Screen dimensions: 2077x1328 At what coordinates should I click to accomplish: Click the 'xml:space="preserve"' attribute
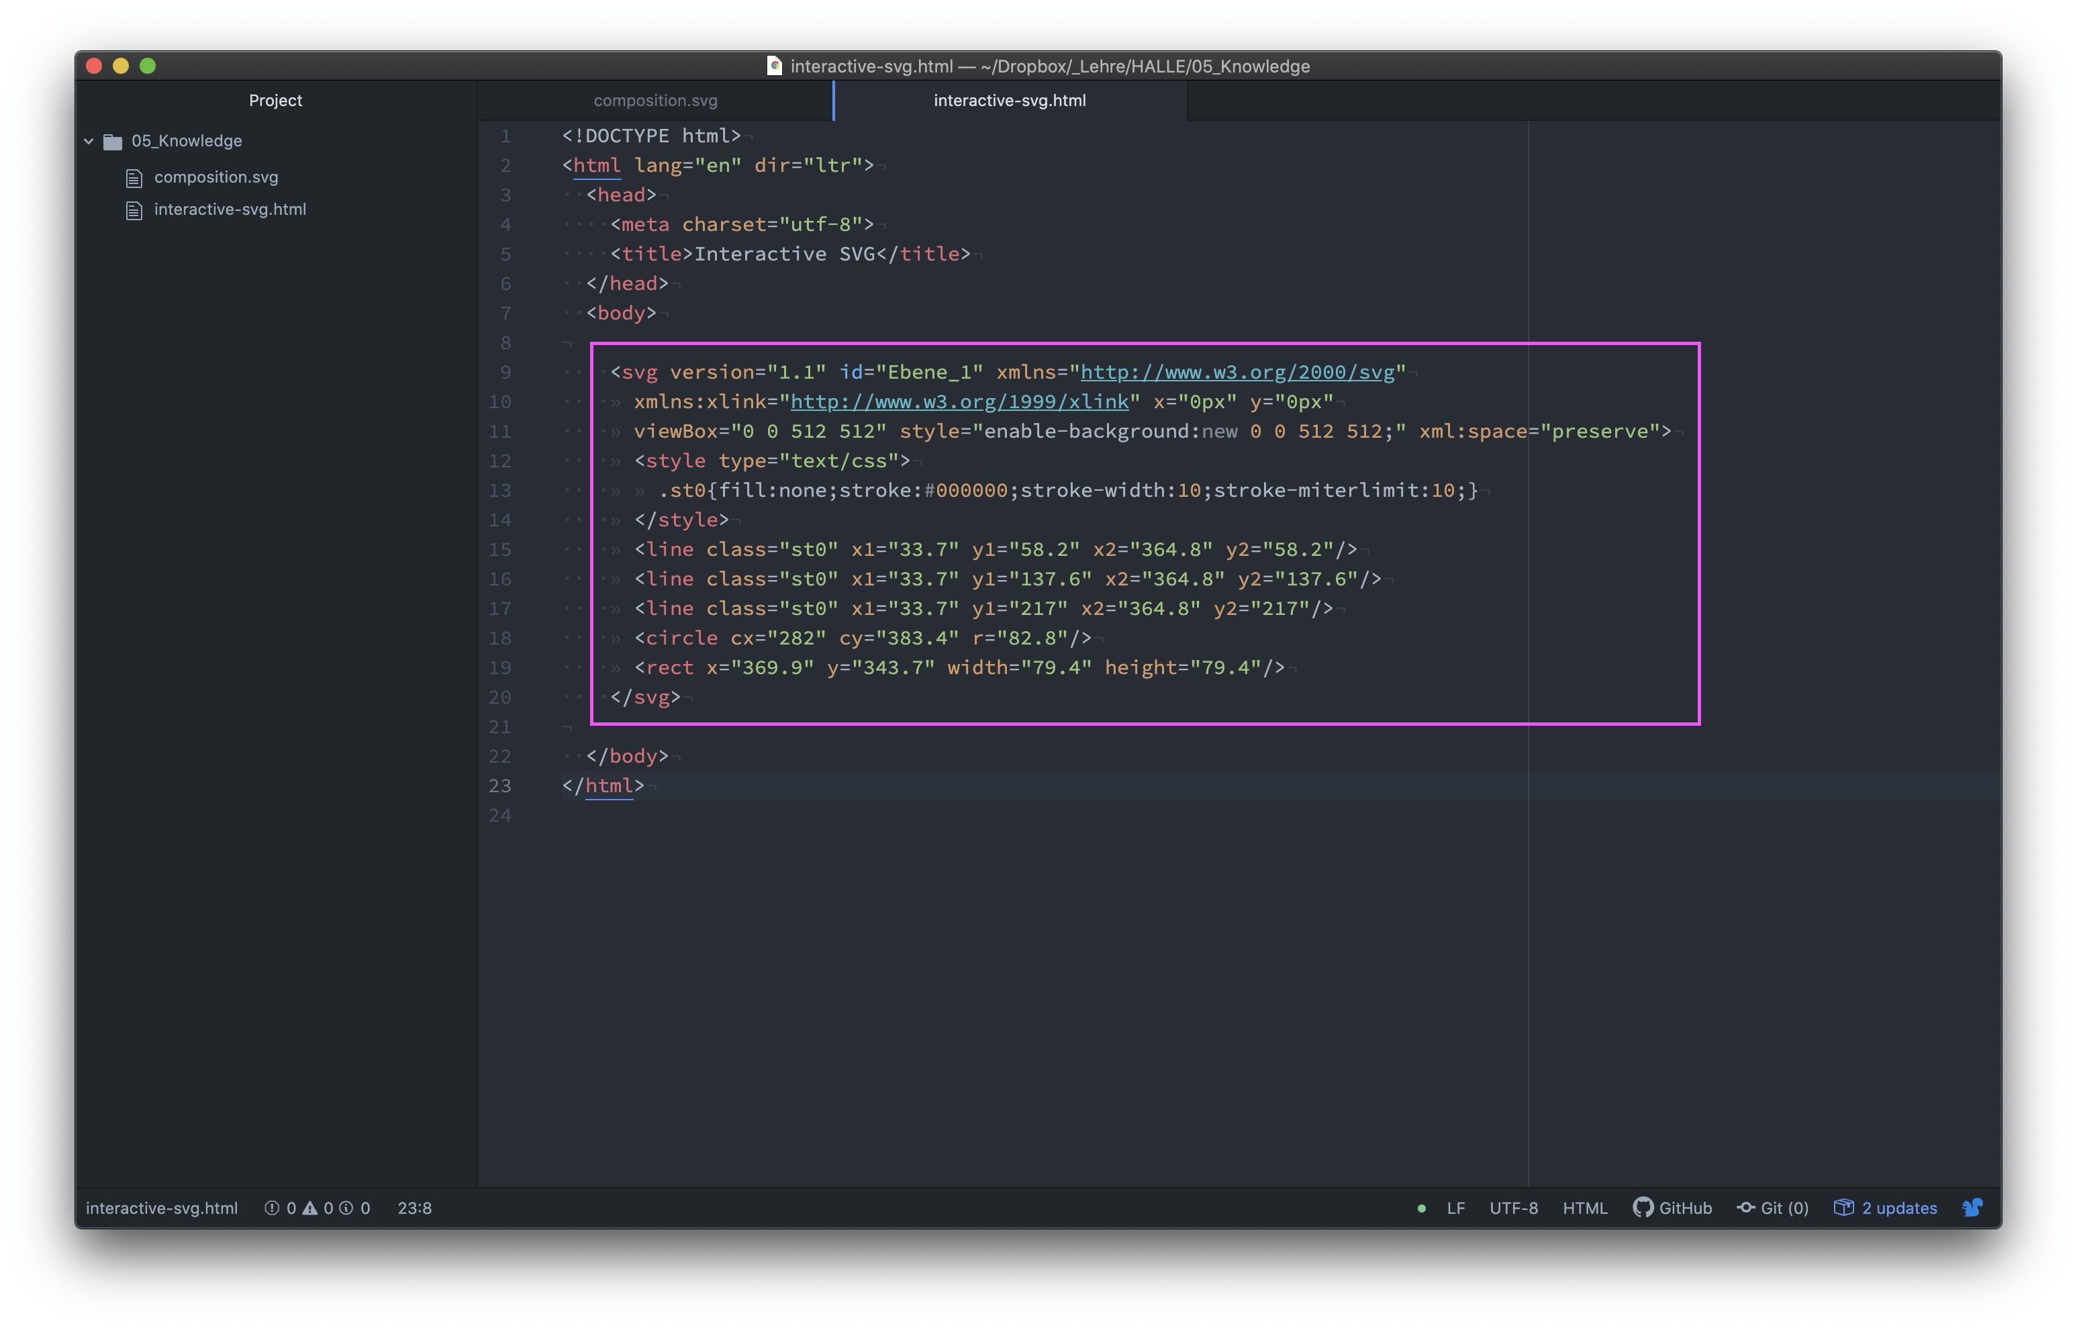(1540, 432)
